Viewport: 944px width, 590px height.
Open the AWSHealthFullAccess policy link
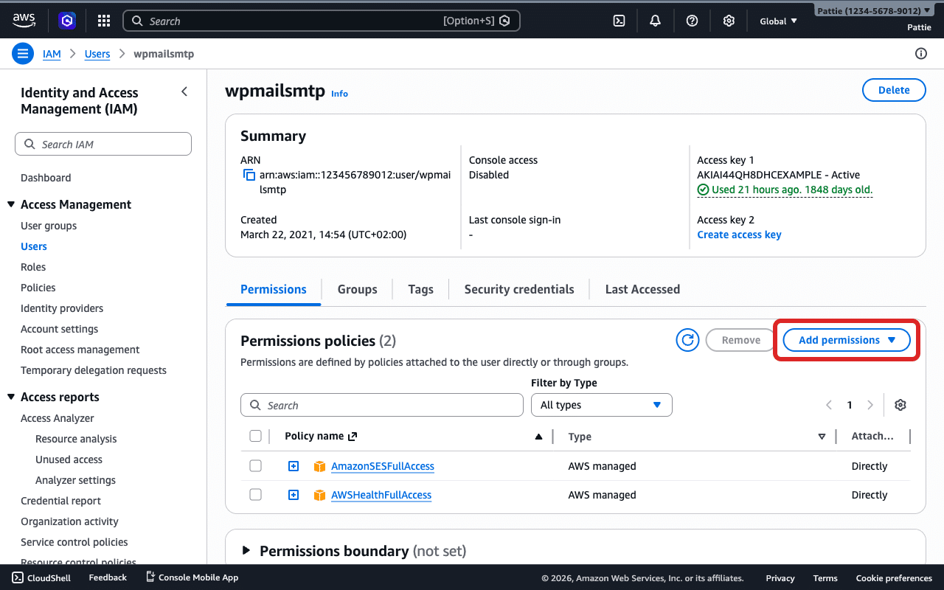pos(381,495)
